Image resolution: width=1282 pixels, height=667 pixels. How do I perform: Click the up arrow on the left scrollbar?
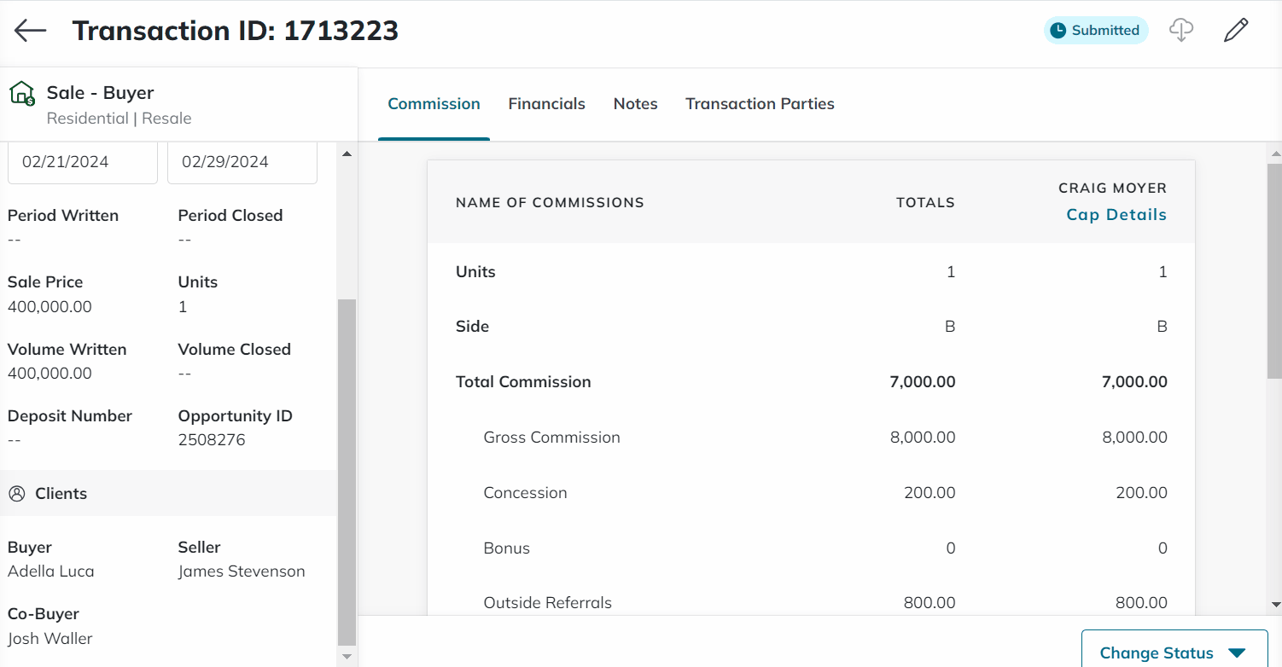tap(347, 153)
